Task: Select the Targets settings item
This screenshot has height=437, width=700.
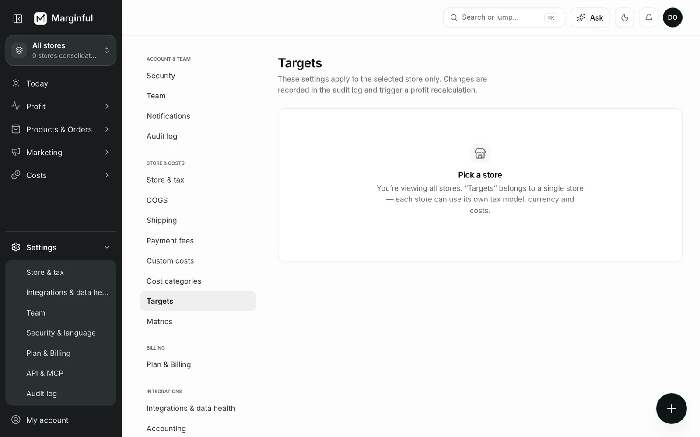Action: click(x=198, y=301)
